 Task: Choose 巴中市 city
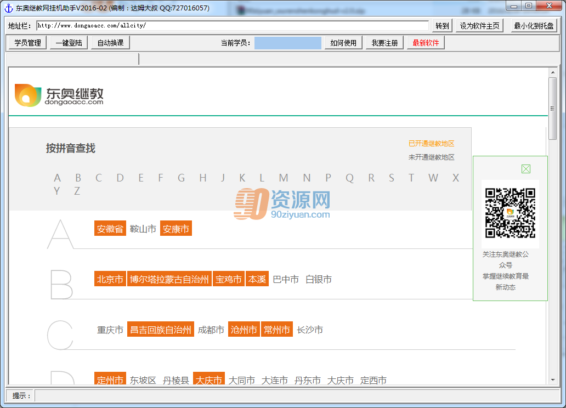[x=286, y=279]
